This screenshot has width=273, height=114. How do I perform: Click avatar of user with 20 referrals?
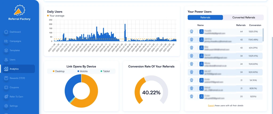(202, 96)
